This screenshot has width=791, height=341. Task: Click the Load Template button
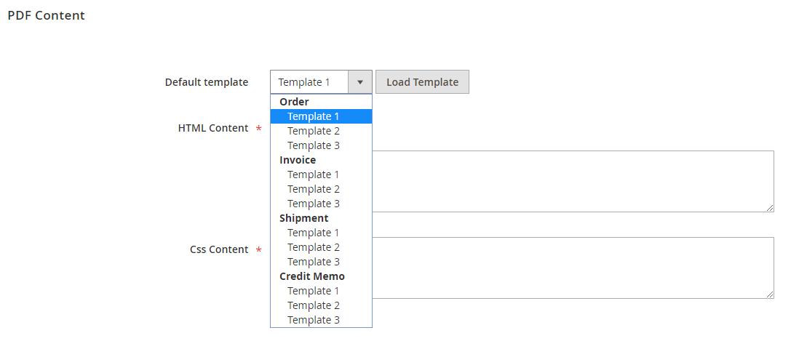click(422, 82)
